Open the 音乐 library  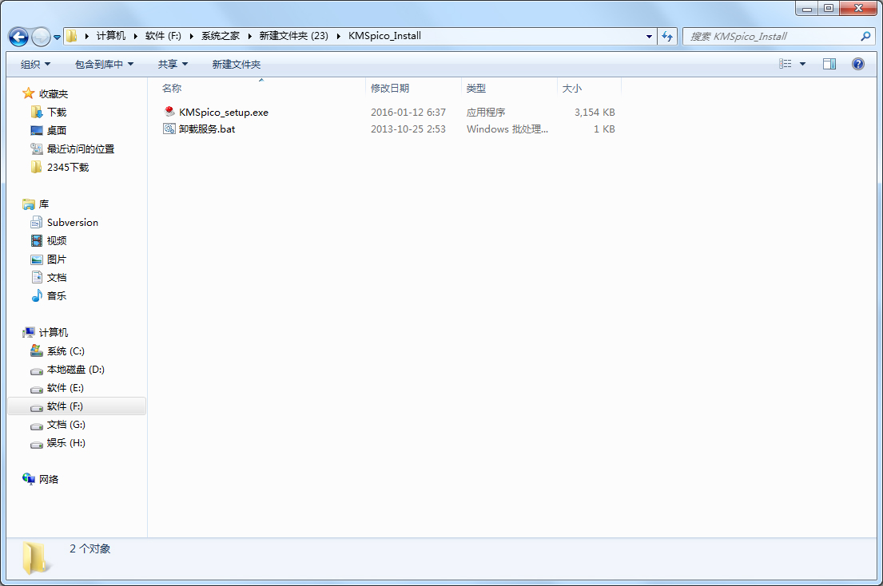point(56,296)
